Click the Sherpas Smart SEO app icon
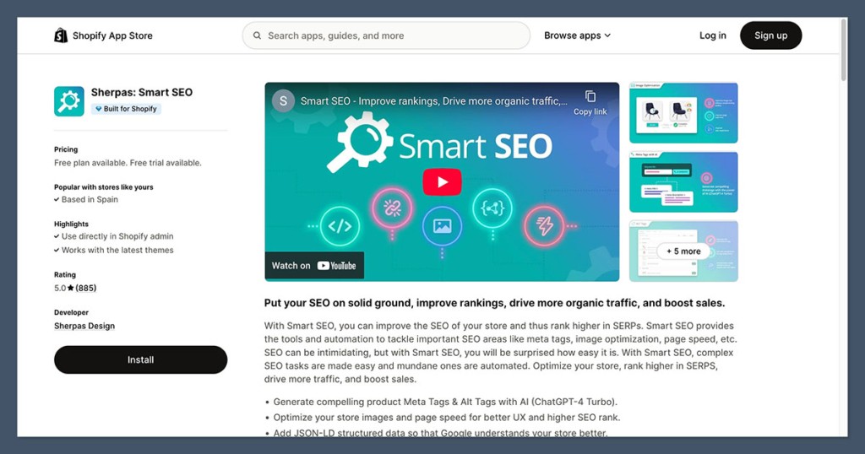 (69, 100)
